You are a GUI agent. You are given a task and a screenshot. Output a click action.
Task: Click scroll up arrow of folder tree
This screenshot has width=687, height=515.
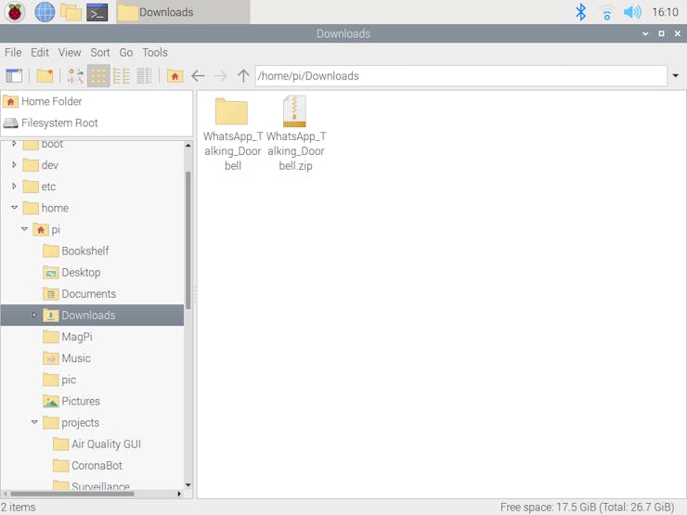tap(188, 145)
